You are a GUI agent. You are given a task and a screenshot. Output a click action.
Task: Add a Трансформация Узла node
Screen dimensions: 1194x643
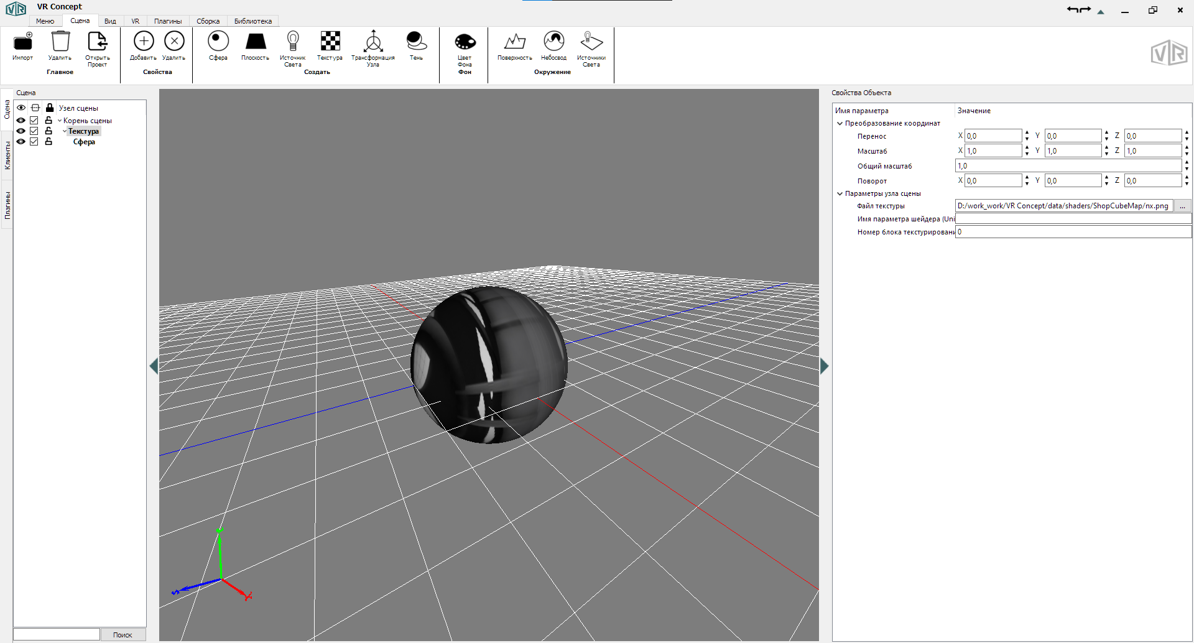tap(373, 41)
